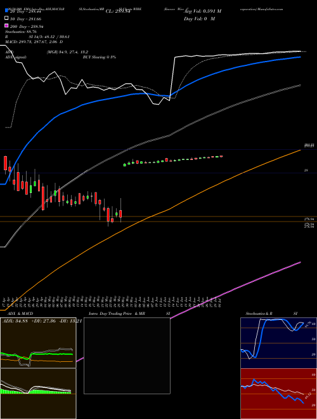Click the 'CL: 289.84' closing price label
The image size is (317, 419).
(118, 11)
